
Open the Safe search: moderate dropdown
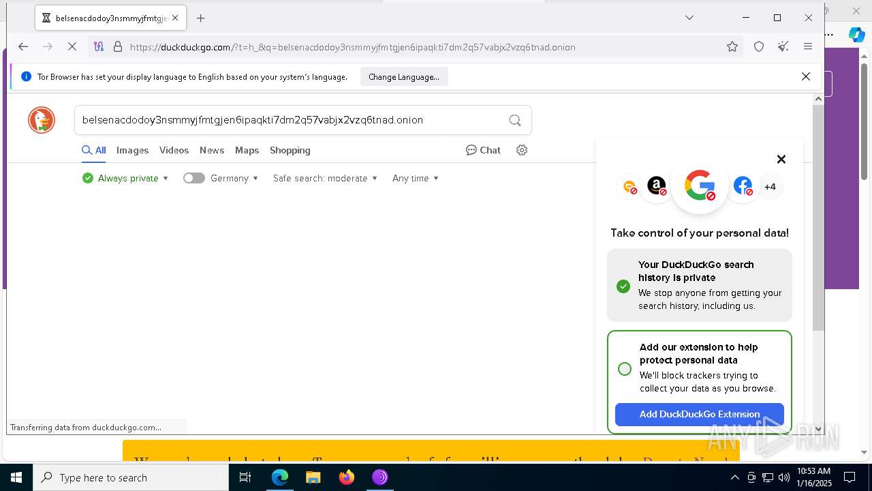pyautogui.click(x=325, y=178)
